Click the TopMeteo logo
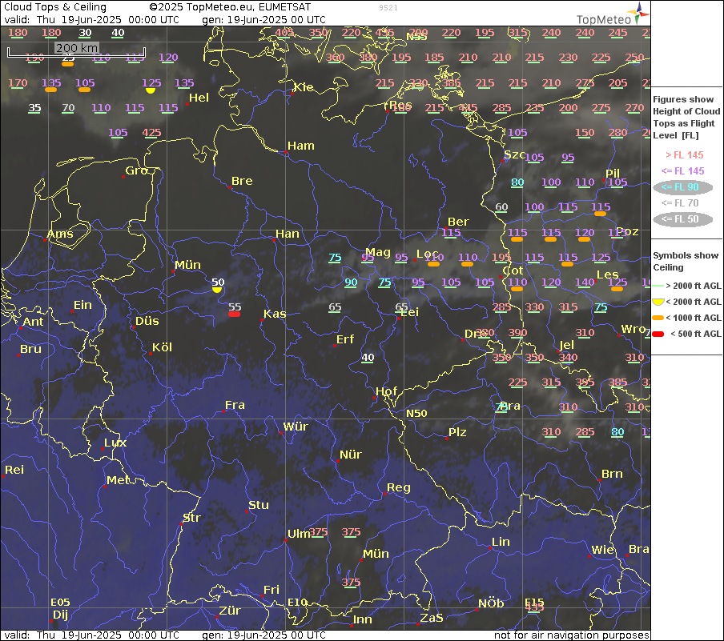The image size is (724, 641). [613, 14]
